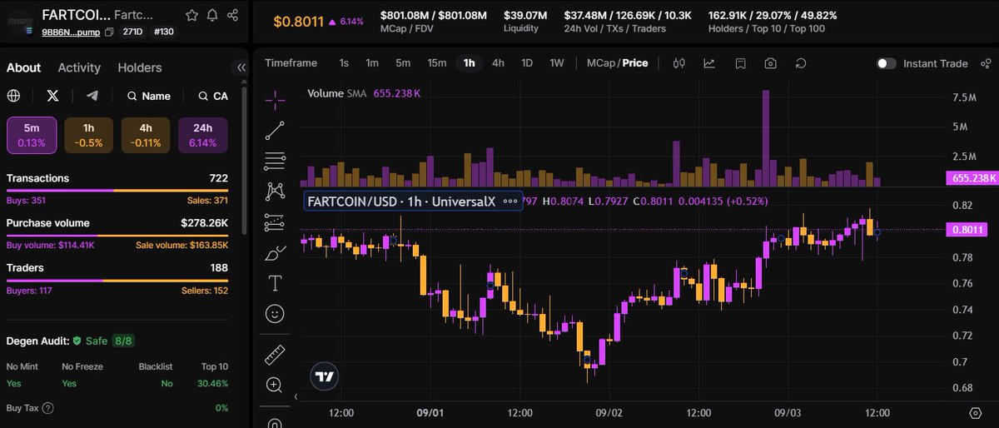Screen dimensions: 999x428
Task: Toggle Instant Trade switch
Action: [887, 63]
